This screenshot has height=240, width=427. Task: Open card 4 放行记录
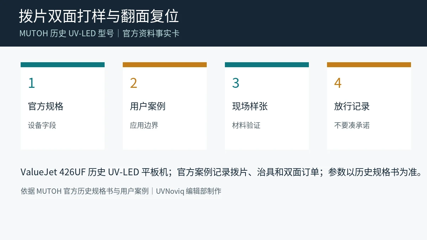click(x=369, y=106)
